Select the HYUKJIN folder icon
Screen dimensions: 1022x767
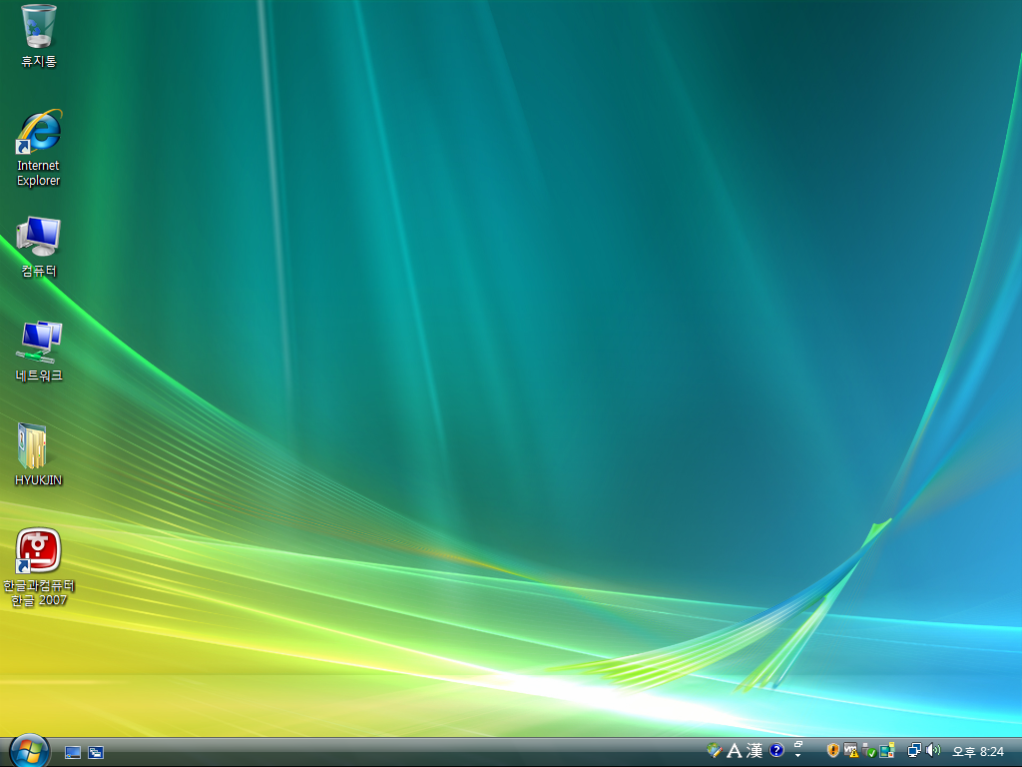click(x=39, y=455)
